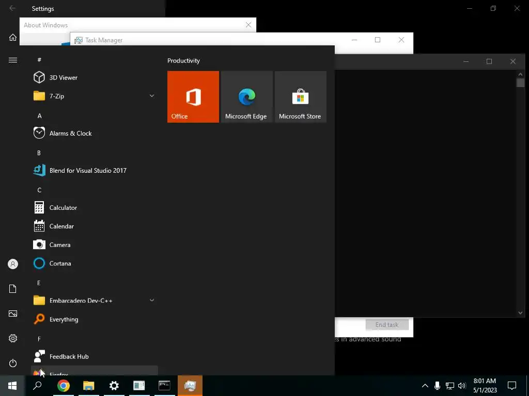Open Blend for Visual Studio 2017
The width and height of the screenshot is (529, 396).
pos(95,170)
